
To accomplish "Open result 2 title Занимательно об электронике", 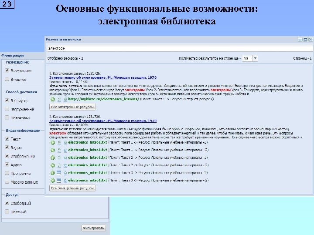I will [103, 121].
